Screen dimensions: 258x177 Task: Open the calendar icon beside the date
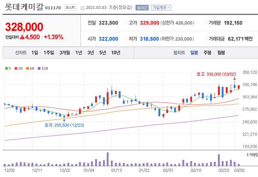coord(83,8)
